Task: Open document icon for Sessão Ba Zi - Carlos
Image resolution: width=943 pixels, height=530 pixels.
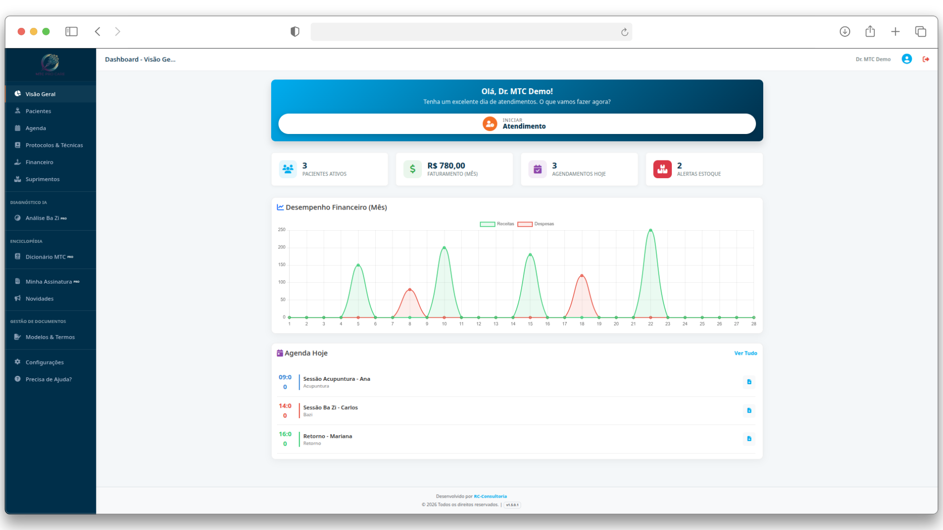Action: (749, 410)
